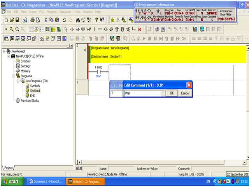
Task: Cancel the Edit Comment dialog
Action: tap(185, 93)
